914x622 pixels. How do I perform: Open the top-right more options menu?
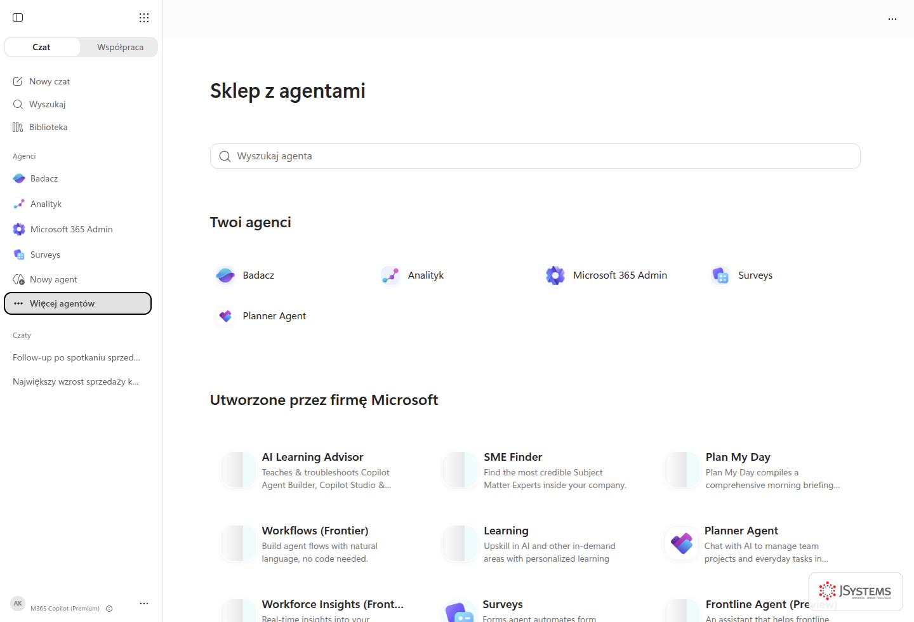point(892,19)
